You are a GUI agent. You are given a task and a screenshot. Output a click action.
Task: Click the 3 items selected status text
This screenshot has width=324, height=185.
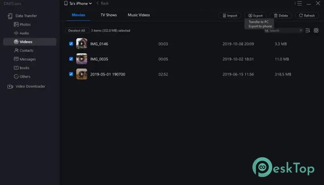tap(111, 31)
